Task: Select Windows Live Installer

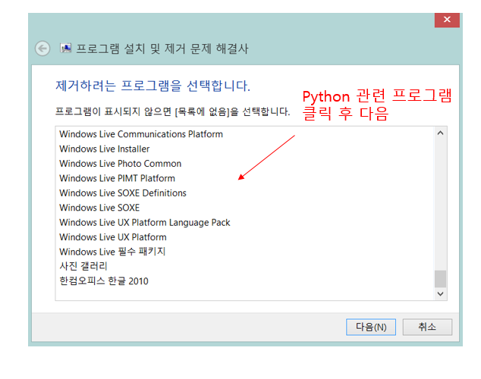Action: tap(245, 149)
